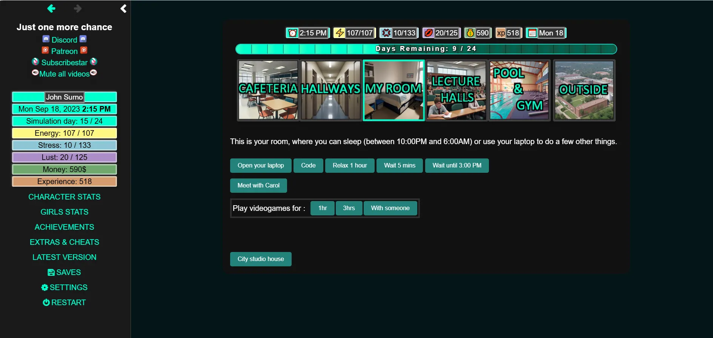Open CHARACTER STATS menu
713x338 pixels.
coord(65,197)
